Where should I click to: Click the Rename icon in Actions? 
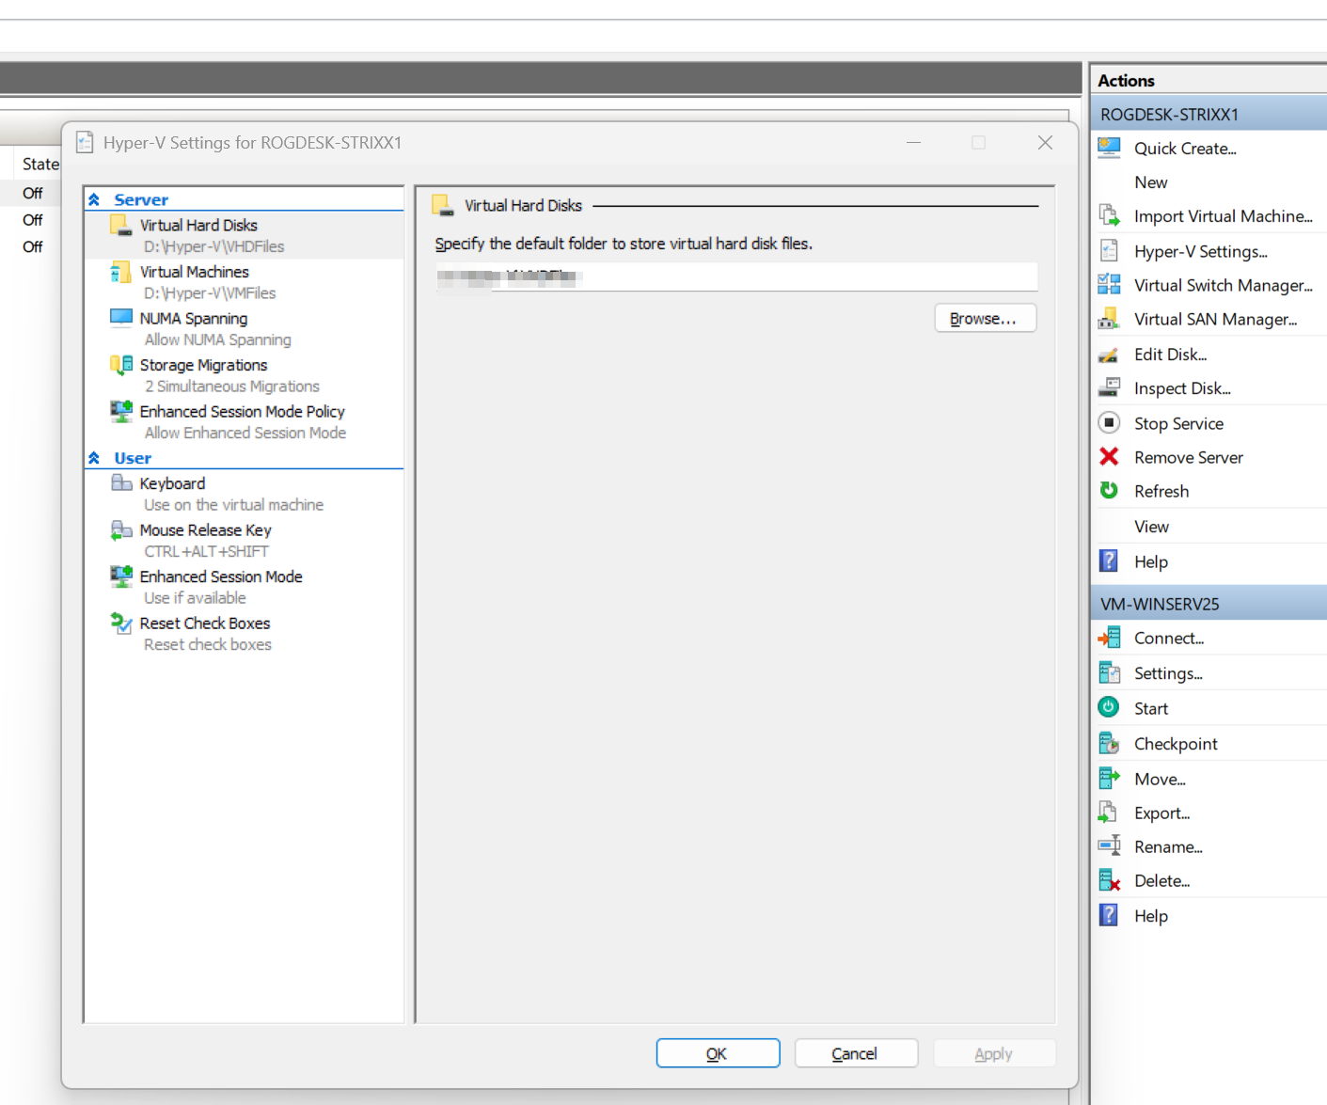(1109, 845)
